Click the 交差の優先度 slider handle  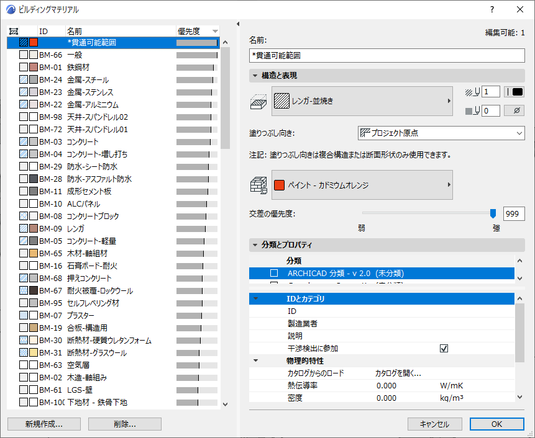(493, 213)
